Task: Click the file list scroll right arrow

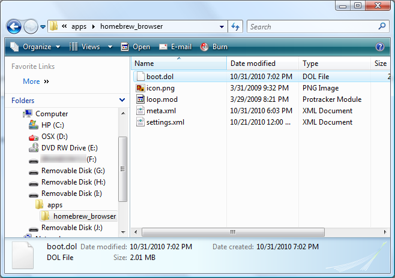Action: pyautogui.click(x=385, y=232)
